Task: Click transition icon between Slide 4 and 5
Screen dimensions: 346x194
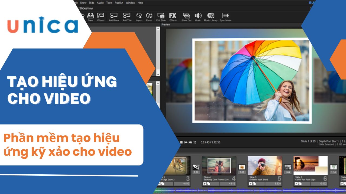Action: [242, 167]
